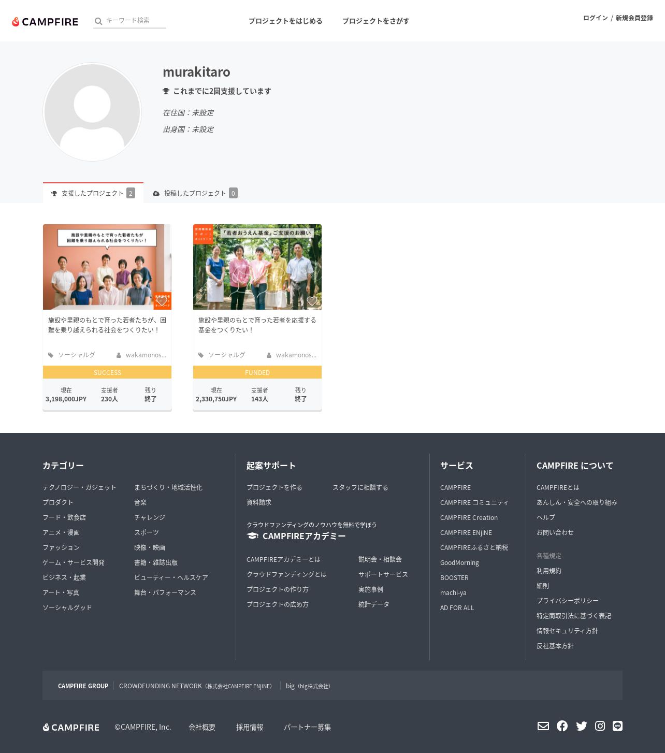Open まちづくり・地域活性化 category
Image resolution: width=665 pixels, height=753 pixels.
[168, 487]
